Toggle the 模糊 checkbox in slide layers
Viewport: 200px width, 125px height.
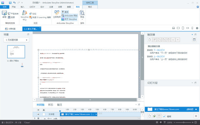pyautogui.click(x=164, y=116)
